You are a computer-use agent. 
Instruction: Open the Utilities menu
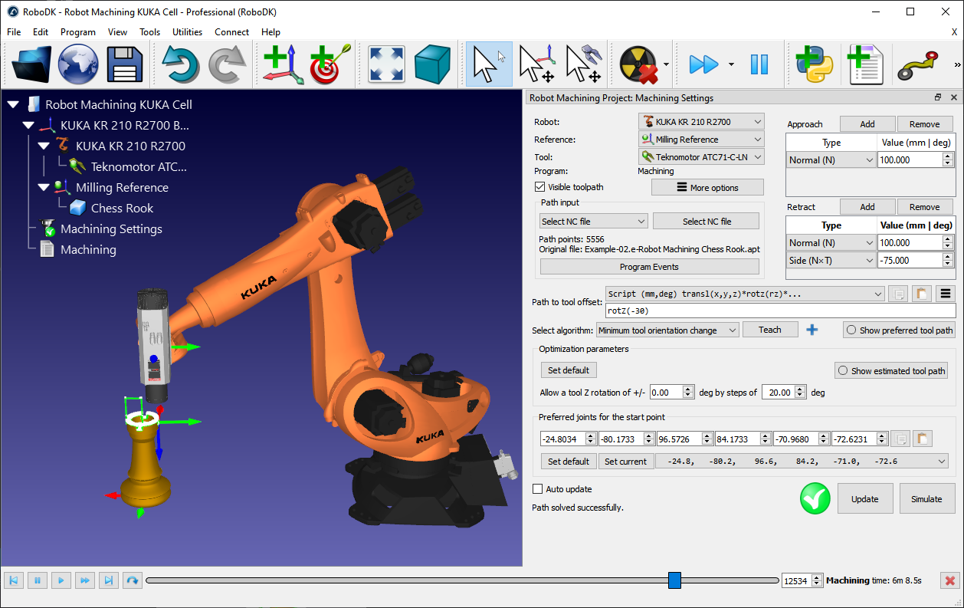(x=188, y=32)
